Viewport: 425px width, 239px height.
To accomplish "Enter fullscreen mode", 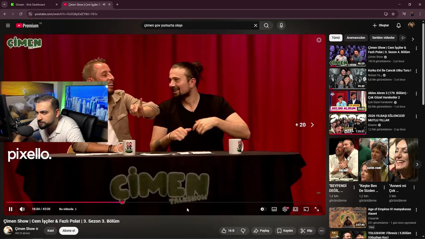I will click(317, 209).
